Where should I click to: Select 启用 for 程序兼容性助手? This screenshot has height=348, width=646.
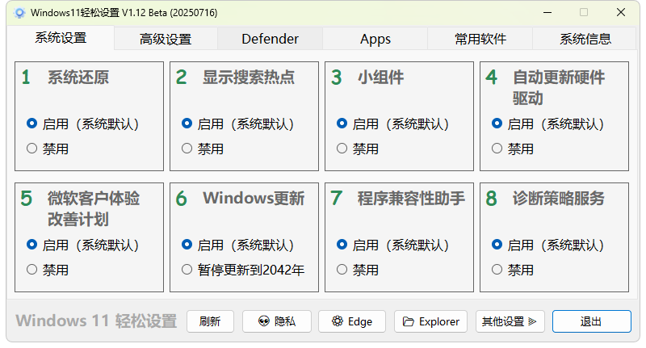click(x=392, y=245)
